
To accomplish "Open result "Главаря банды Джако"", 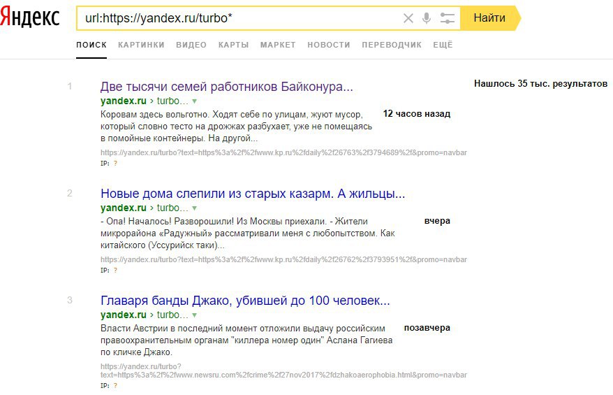I will (x=244, y=301).
